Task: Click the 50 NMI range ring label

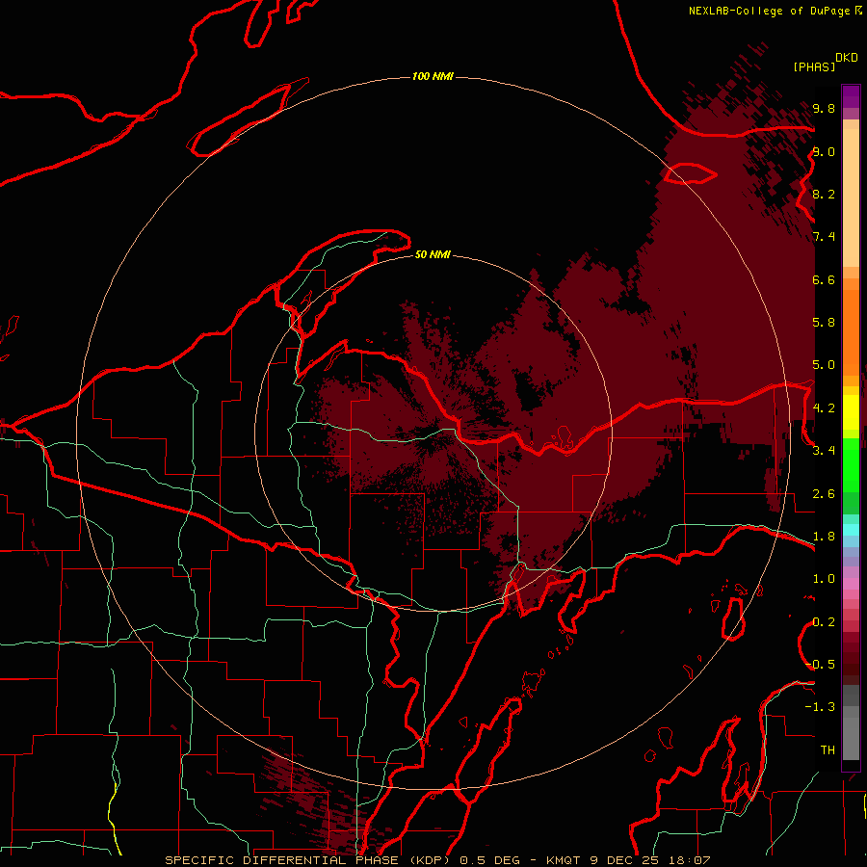Action: pos(433,254)
